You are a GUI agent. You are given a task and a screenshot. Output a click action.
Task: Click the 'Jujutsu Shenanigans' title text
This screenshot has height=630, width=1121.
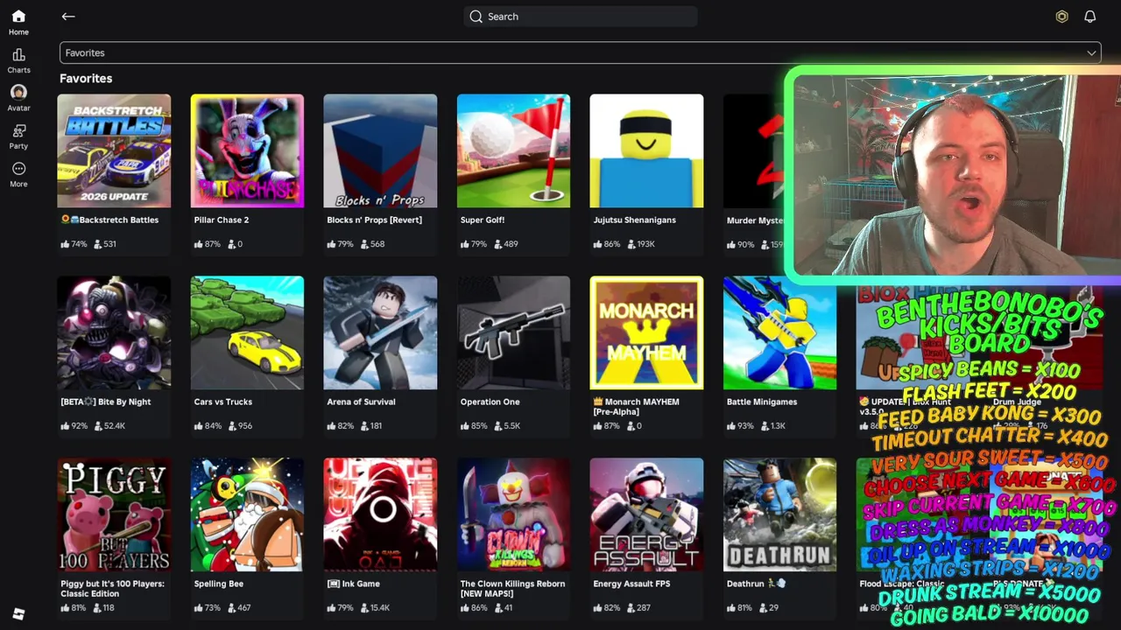(635, 220)
